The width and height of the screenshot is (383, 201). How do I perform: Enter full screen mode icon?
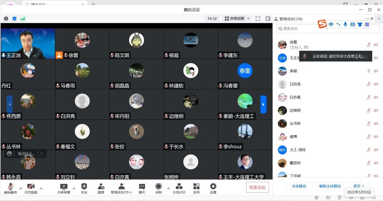pos(258,18)
